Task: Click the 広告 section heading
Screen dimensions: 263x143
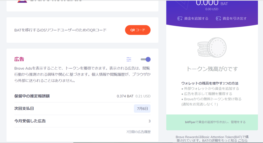Action: tap(19, 59)
